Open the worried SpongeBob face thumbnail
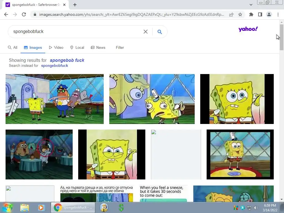Viewport: 284px width, 213px height. coord(237,99)
